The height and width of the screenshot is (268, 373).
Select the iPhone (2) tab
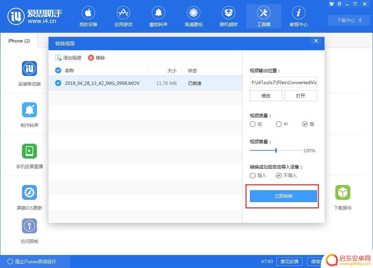point(19,41)
